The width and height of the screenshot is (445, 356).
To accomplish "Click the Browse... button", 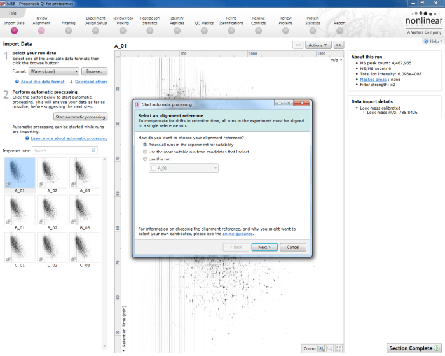I will click(95, 71).
